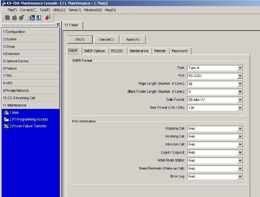The image size is (260, 197).
Task: Open the 8 ARS section
Action: click(x=31, y=83)
